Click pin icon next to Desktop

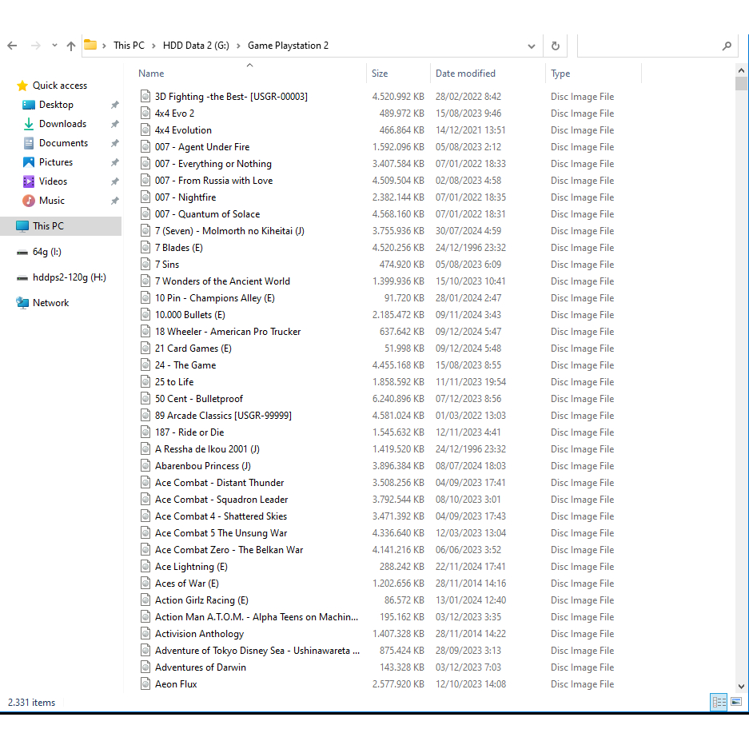tap(114, 105)
